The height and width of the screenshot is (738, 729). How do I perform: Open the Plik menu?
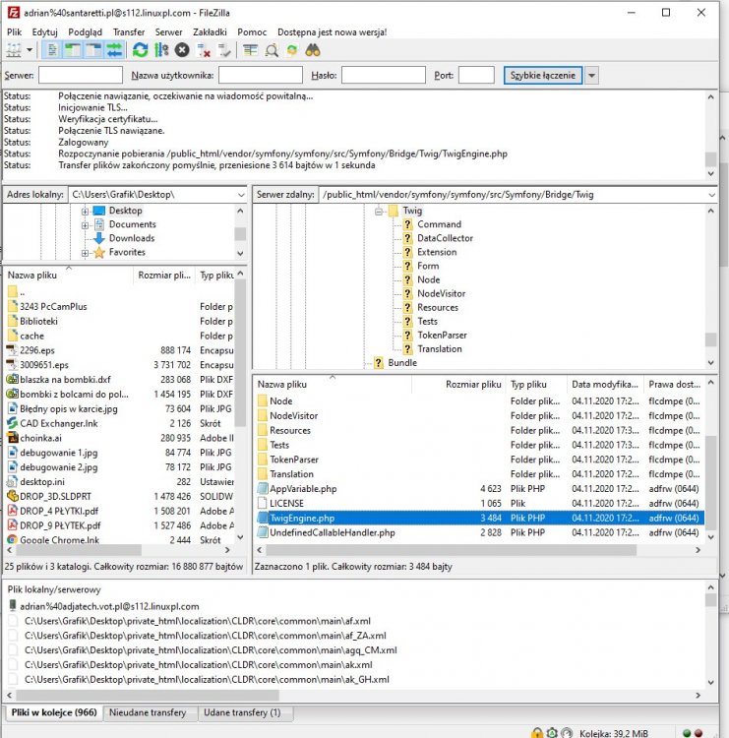(14, 32)
